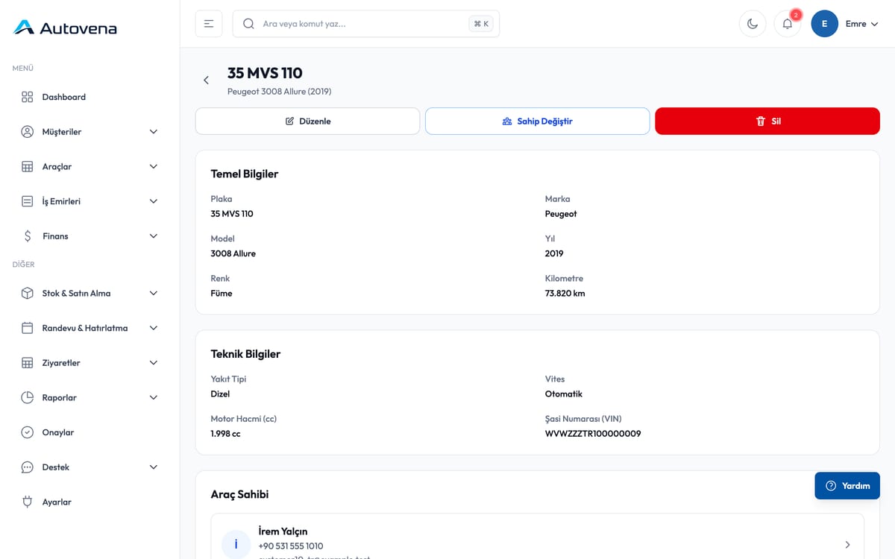Screen dimensions: 895x559
Task: Expand the Raporlar chevron
Action: pyautogui.click(x=154, y=397)
